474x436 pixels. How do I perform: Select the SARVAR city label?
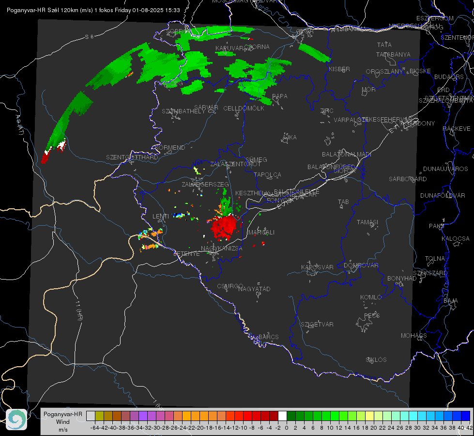click(206, 107)
